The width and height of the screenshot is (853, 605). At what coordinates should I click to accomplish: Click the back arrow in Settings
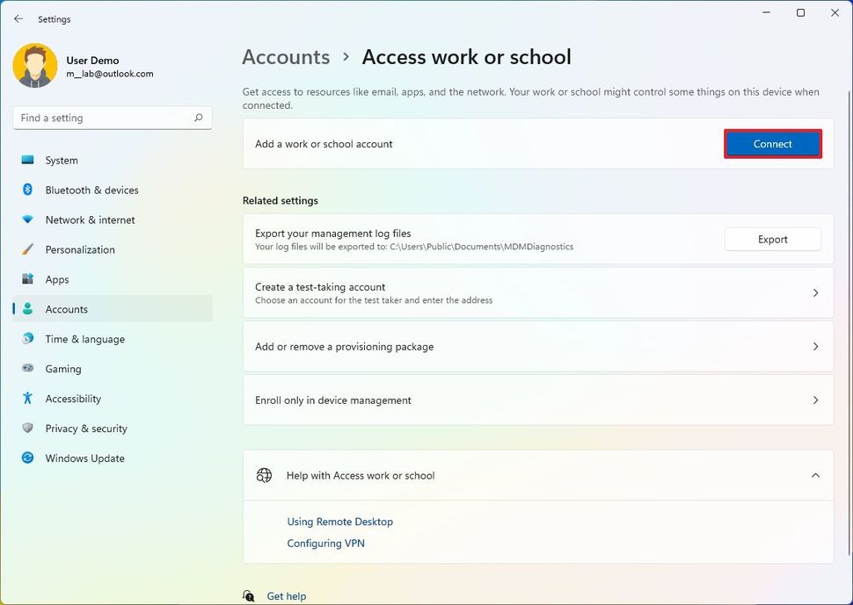[18, 18]
